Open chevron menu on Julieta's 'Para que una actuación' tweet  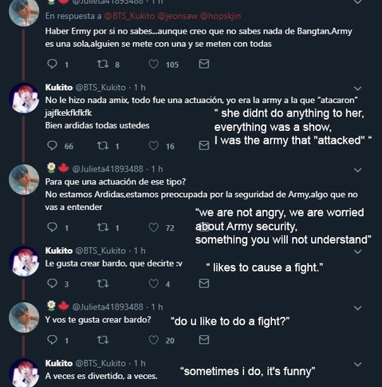tap(358, 170)
